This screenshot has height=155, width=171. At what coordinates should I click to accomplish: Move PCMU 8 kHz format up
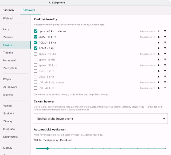(158, 43)
